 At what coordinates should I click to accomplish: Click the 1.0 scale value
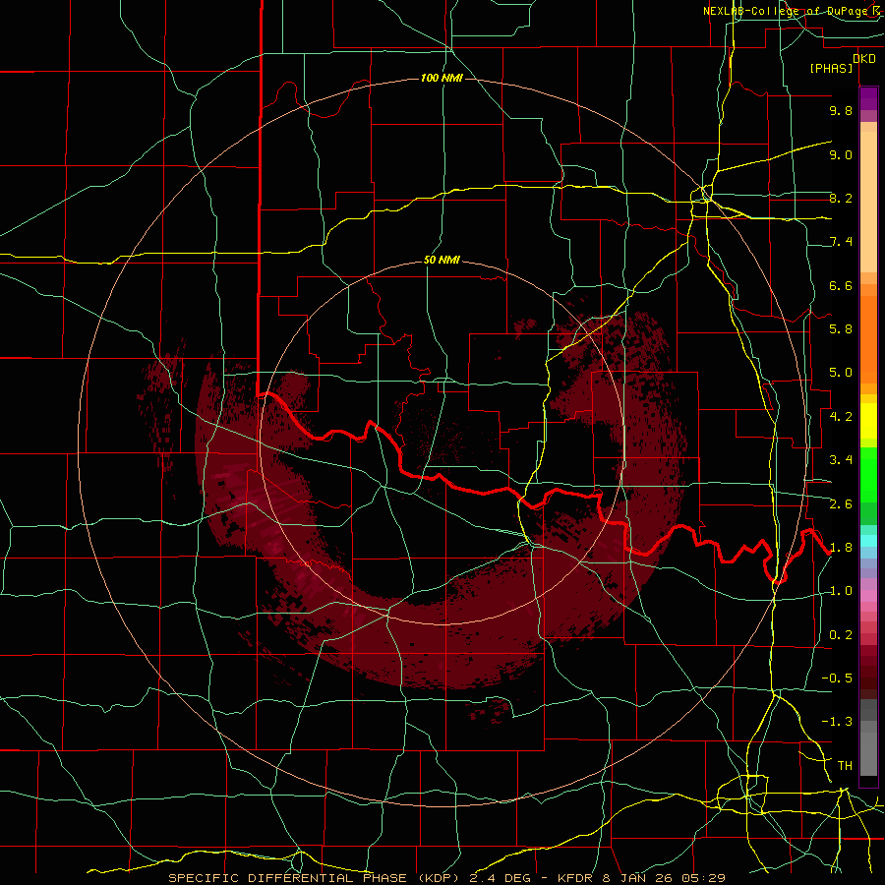(x=841, y=591)
